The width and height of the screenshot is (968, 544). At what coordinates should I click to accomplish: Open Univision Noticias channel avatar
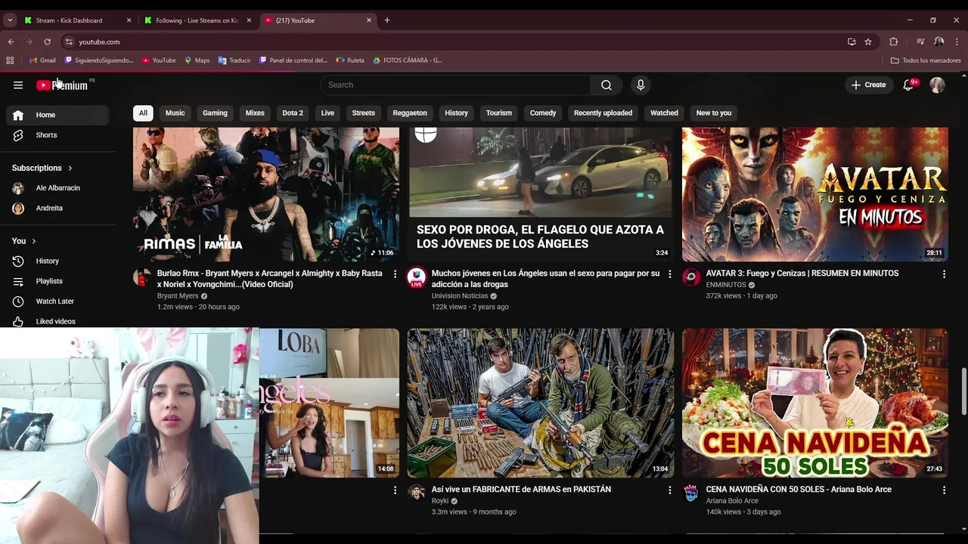417,277
